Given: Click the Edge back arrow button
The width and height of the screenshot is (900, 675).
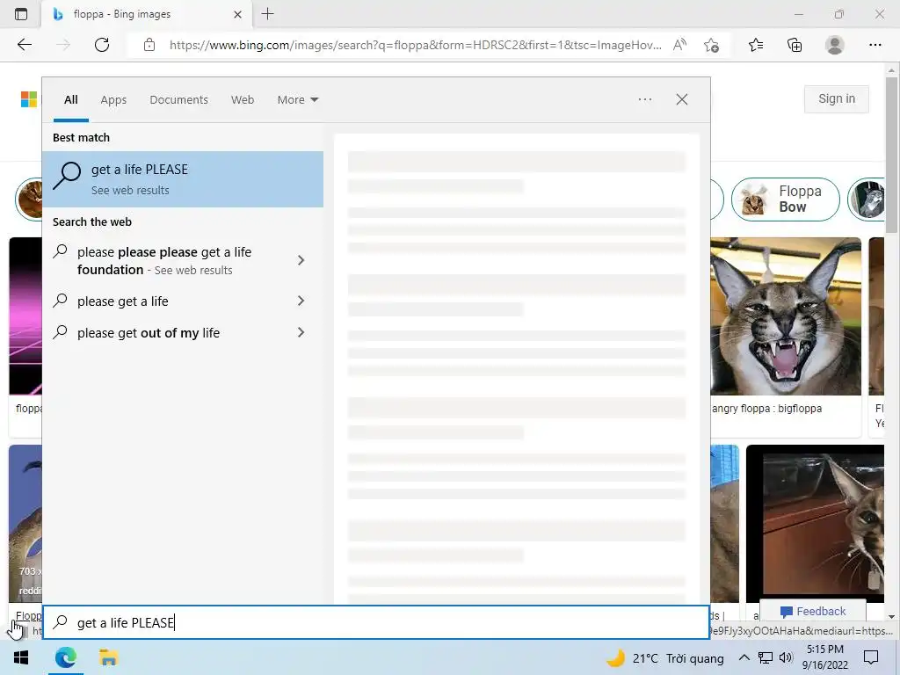Looking at the screenshot, I should point(24,45).
